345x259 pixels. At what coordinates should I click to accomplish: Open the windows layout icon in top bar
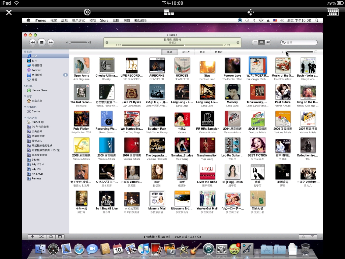(x=169, y=12)
